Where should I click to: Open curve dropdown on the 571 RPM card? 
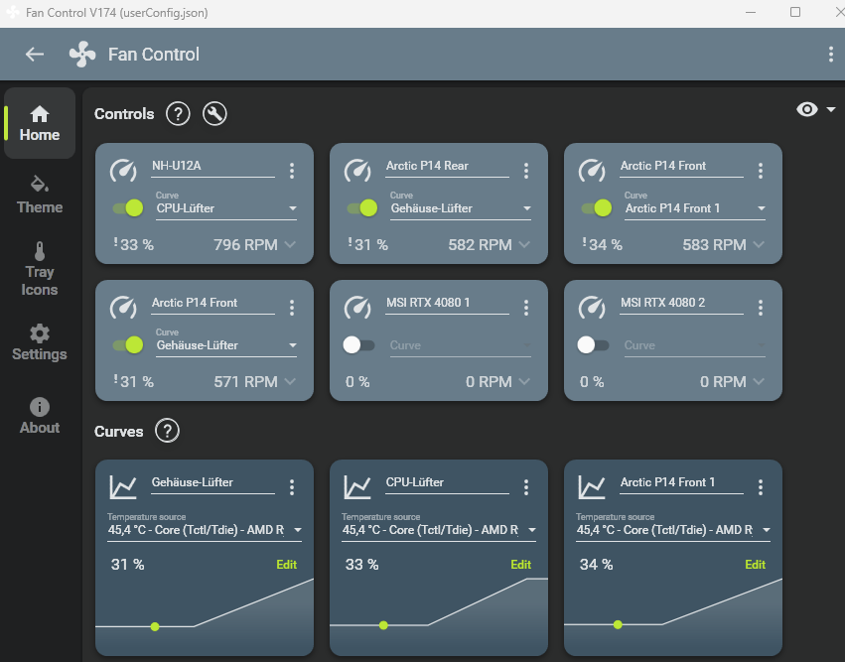(x=226, y=345)
